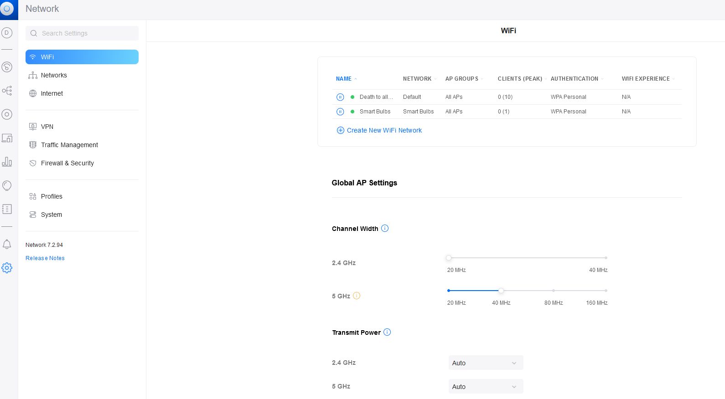This screenshot has width=725, height=399.
Task: Open the VPN settings section
Action: [x=82, y=127]
